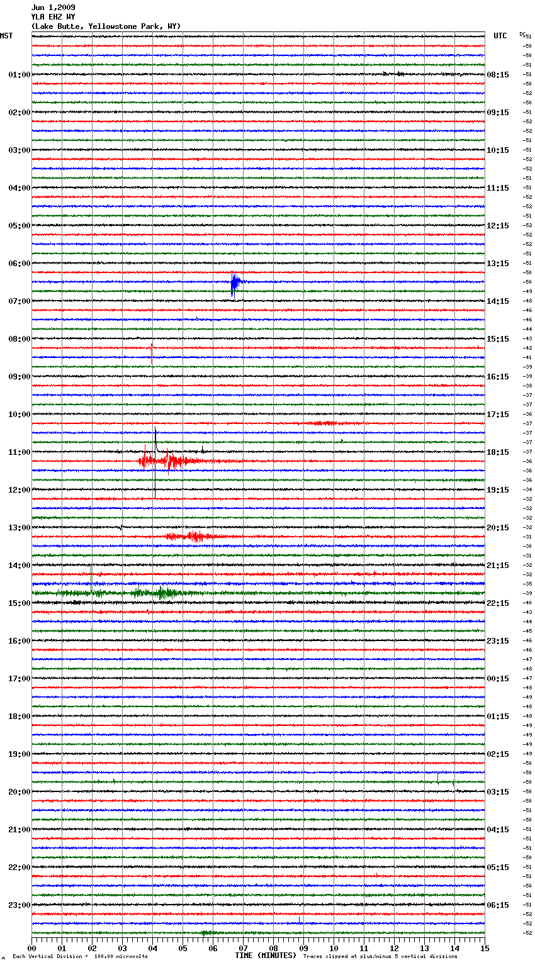Select the 14:00 MST row label
The width and height of the screenshot is (535, 965).
[20, 566]
